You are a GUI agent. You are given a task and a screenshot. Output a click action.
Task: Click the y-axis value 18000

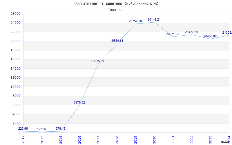click(15, 50)
